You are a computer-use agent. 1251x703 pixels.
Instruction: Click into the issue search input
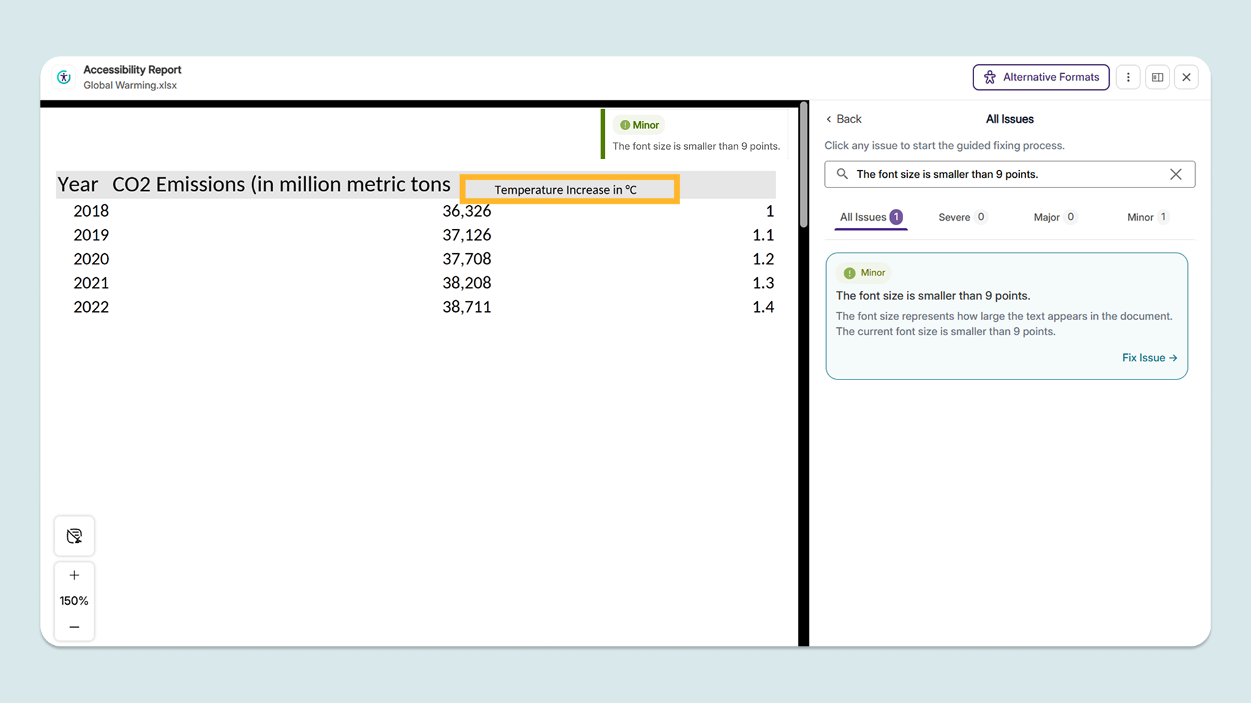1009,174
